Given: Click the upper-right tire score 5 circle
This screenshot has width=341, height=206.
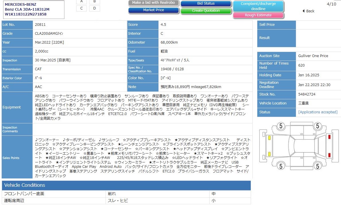Looking at the screenshot, I should [317, 126].
